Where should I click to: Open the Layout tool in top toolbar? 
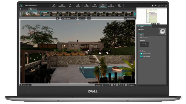pyautogui.click(x=54, y=5)
